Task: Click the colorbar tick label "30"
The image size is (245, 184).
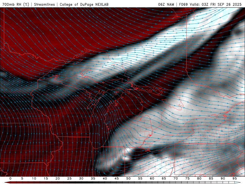Action: click(81, 178)
